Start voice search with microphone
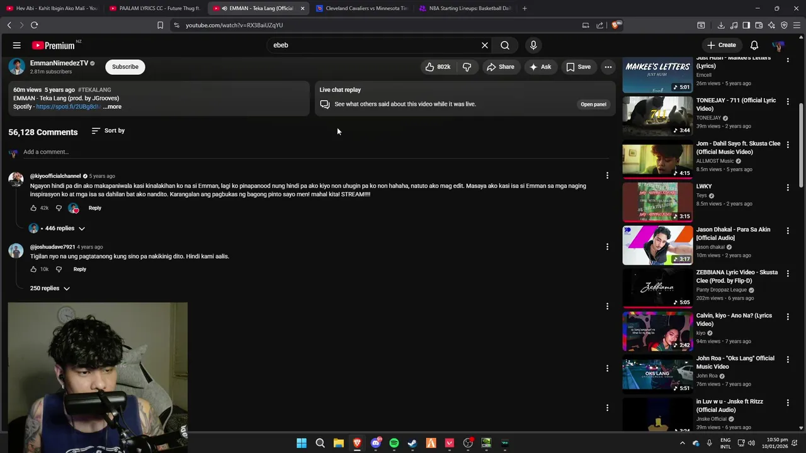This screenshot has height=453, width=806. coord(533,45)
